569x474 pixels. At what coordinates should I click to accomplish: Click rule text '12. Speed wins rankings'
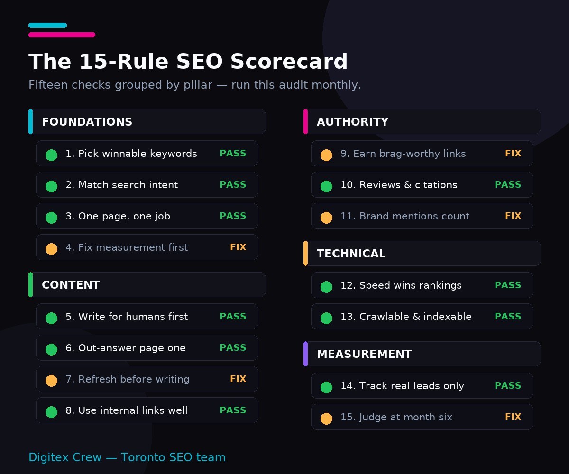click(401, 285)
